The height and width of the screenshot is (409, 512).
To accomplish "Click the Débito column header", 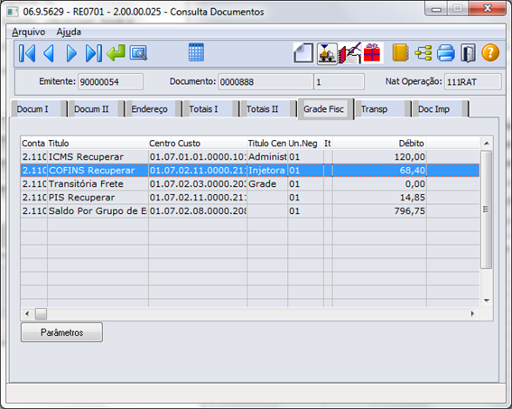I will (x=379, y=144).
